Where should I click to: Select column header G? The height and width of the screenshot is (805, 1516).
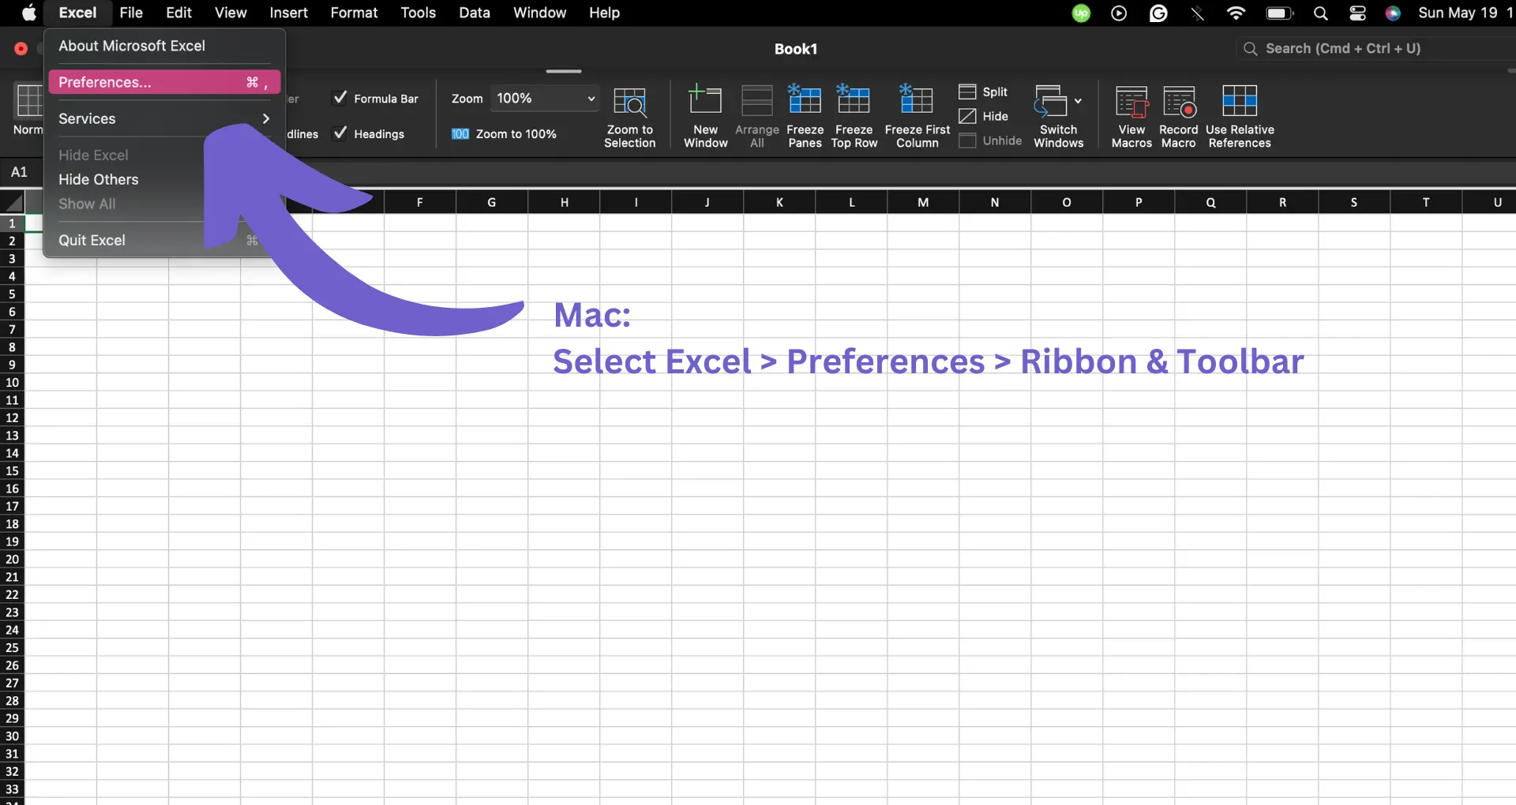[x=492, y=203]
